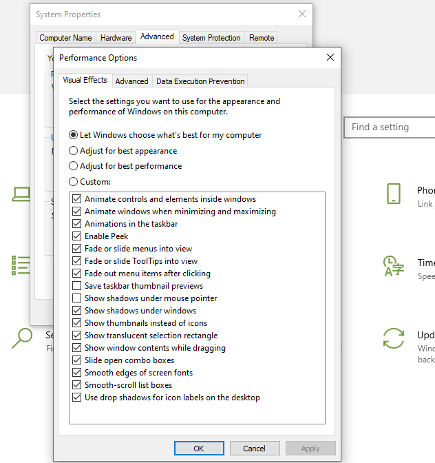Toggle Fade or slide ToolTips into view
The width and height of the screenshot is (435, 463).
(76, 261)
